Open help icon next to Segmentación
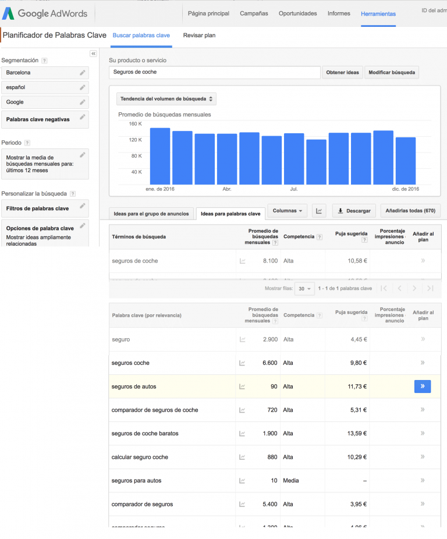 pos(44,61)
